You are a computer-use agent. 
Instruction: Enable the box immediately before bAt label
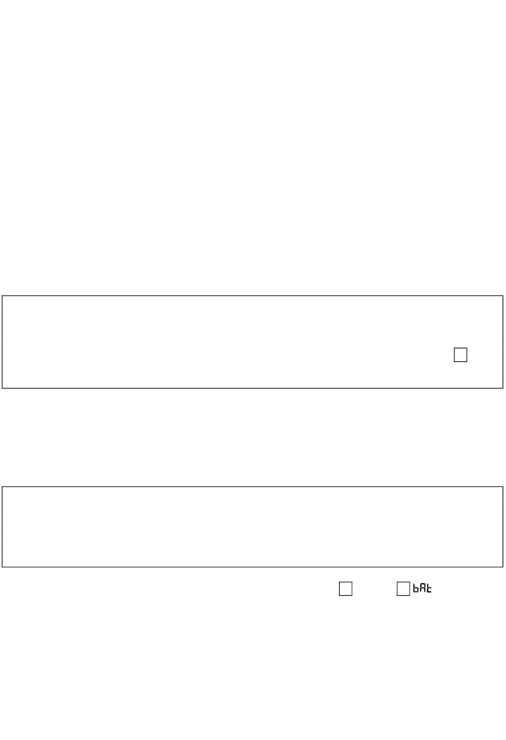pyautogui.click(x=403, y=589)
